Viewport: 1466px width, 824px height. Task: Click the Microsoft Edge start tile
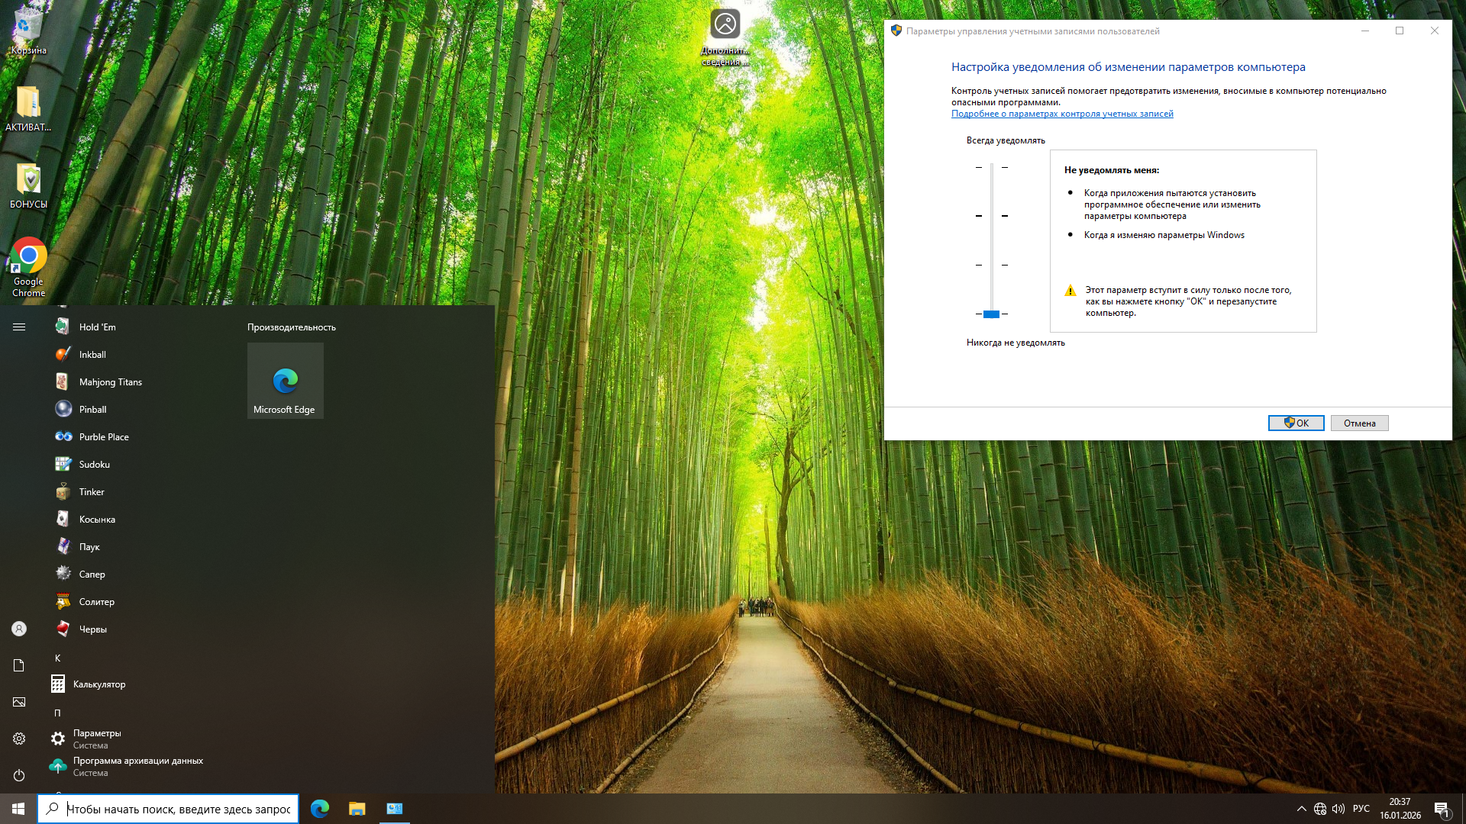coord(285,381)
